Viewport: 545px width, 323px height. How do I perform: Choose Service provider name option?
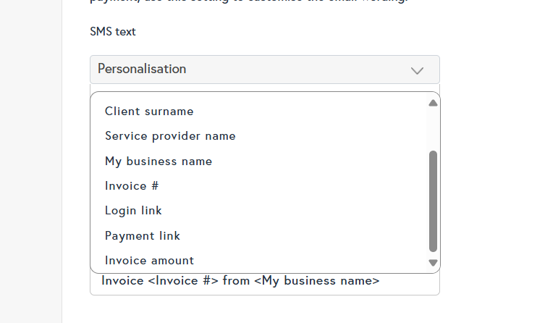pos(170,136)
